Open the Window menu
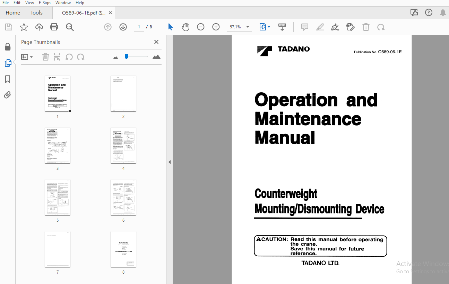The height and width of the screenshot is (284, 449). (x=63, y=3)
